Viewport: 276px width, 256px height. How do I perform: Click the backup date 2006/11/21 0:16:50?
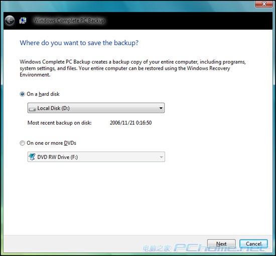coord(131,123)
